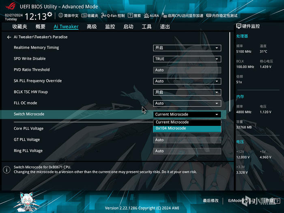Click the ROG logo in the header
This screenshot has height=213, width=284.
click(x=11, y=6)
